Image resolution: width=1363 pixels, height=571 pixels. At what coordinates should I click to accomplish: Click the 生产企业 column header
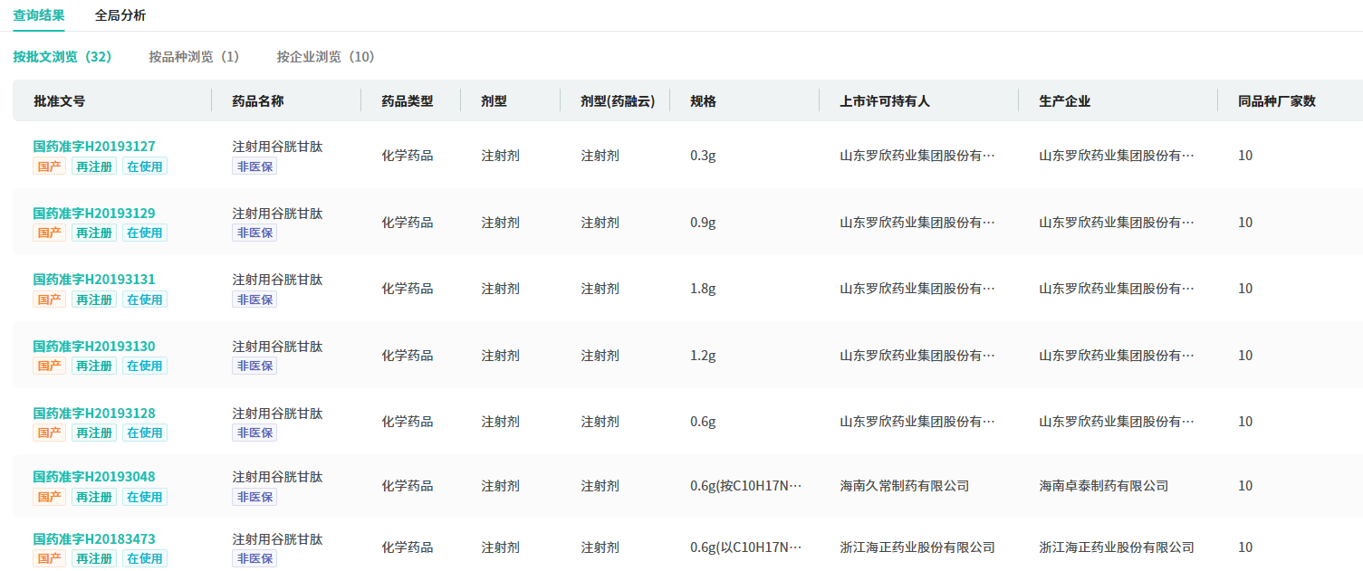(1064, 101)
